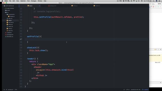Open index.css in the tree view
The height and width of the screenshot is (91, 162).
(11, 27)
